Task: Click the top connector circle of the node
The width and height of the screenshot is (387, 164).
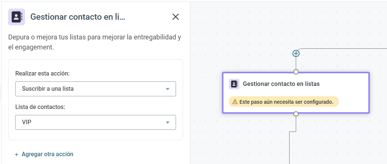Action: coord(296,72)
